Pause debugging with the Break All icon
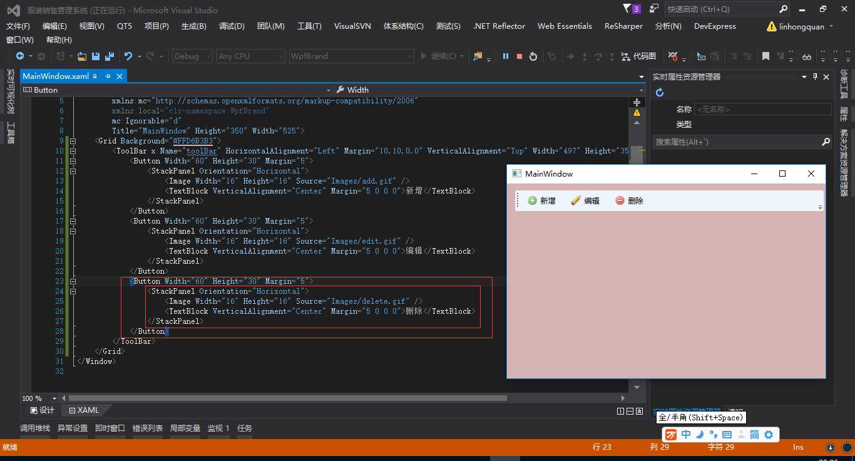Screen dimensions: 855x461 pos(506,56)
